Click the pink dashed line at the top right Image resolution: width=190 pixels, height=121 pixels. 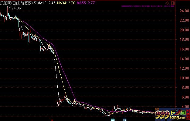(x=148, y=6)
